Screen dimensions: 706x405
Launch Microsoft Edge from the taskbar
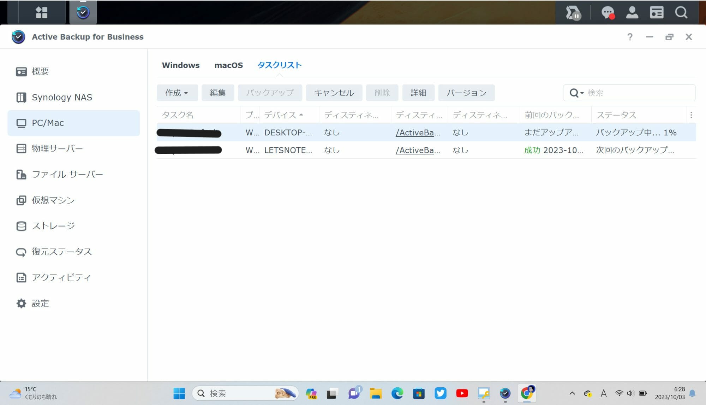[x=397, y=393]
